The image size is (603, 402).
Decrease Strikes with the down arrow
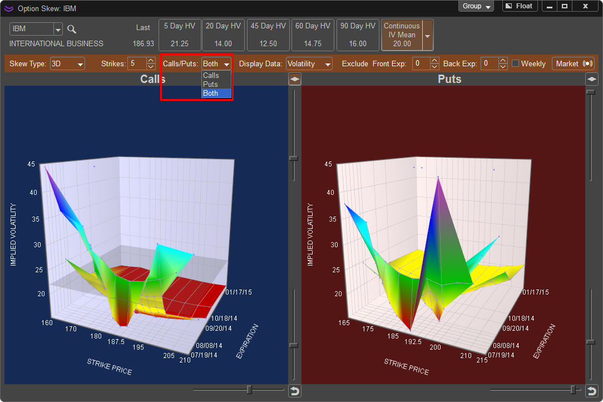pyautogui.click(x=151, y=67)
